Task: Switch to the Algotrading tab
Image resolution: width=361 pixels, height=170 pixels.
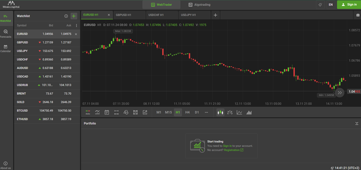Action: pyautogui.click(x=199, y=4)
